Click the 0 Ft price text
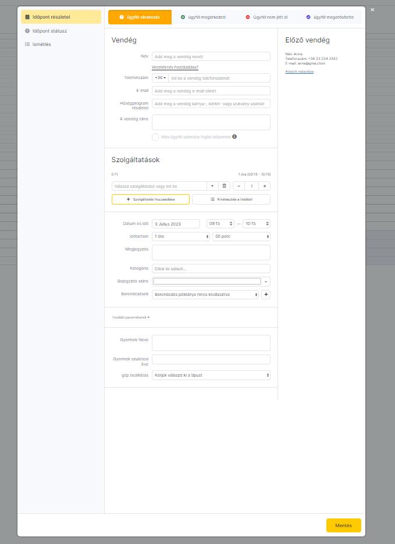Viewport: 395px width, 544px height. click(115, 174)
